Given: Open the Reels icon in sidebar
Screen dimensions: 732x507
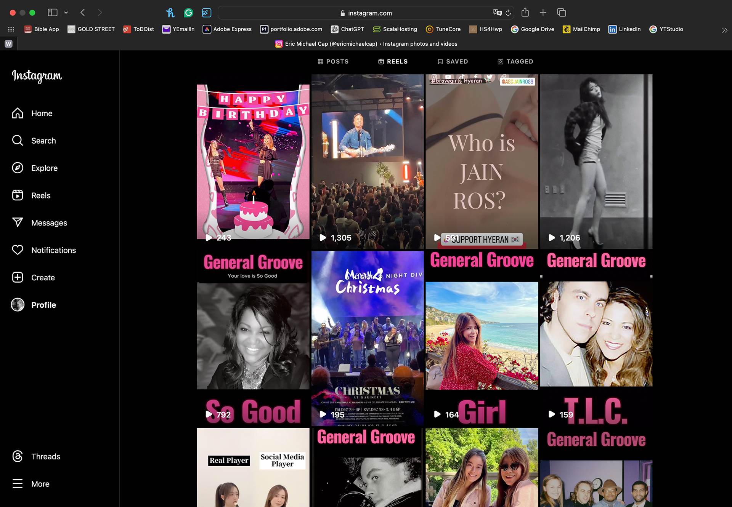Looking at the screenshot, I should (x=18, y=195).
